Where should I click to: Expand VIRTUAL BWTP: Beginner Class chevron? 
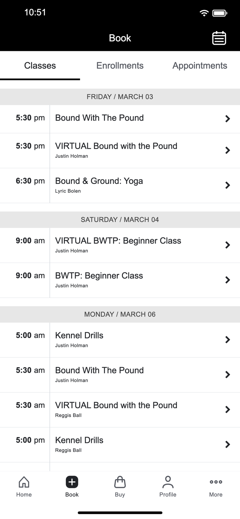coord(228,245)
